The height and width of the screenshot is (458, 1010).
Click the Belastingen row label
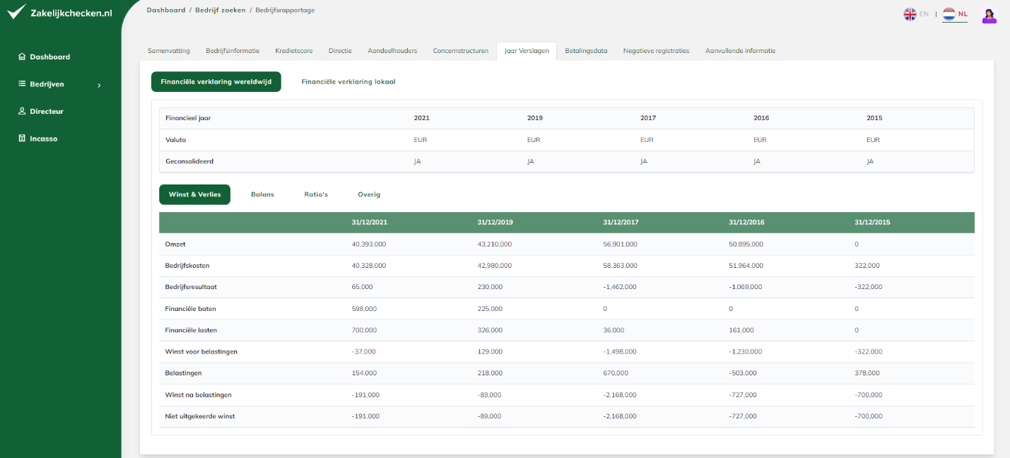click(x=183, y=373)
